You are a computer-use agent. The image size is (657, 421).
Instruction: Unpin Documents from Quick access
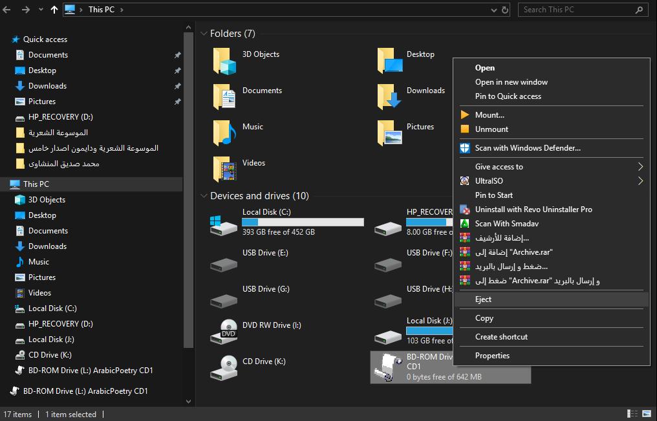click(177, 55)
